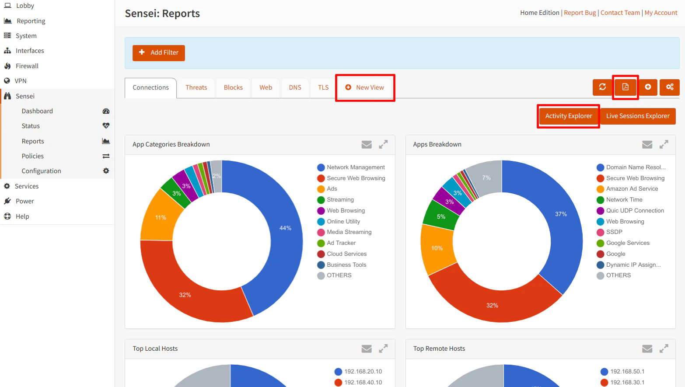The height and width of the screenshot is (387, 685).
Task: Switch to the DNS tab
Action: pyautogui.click(x=295, y=88)
